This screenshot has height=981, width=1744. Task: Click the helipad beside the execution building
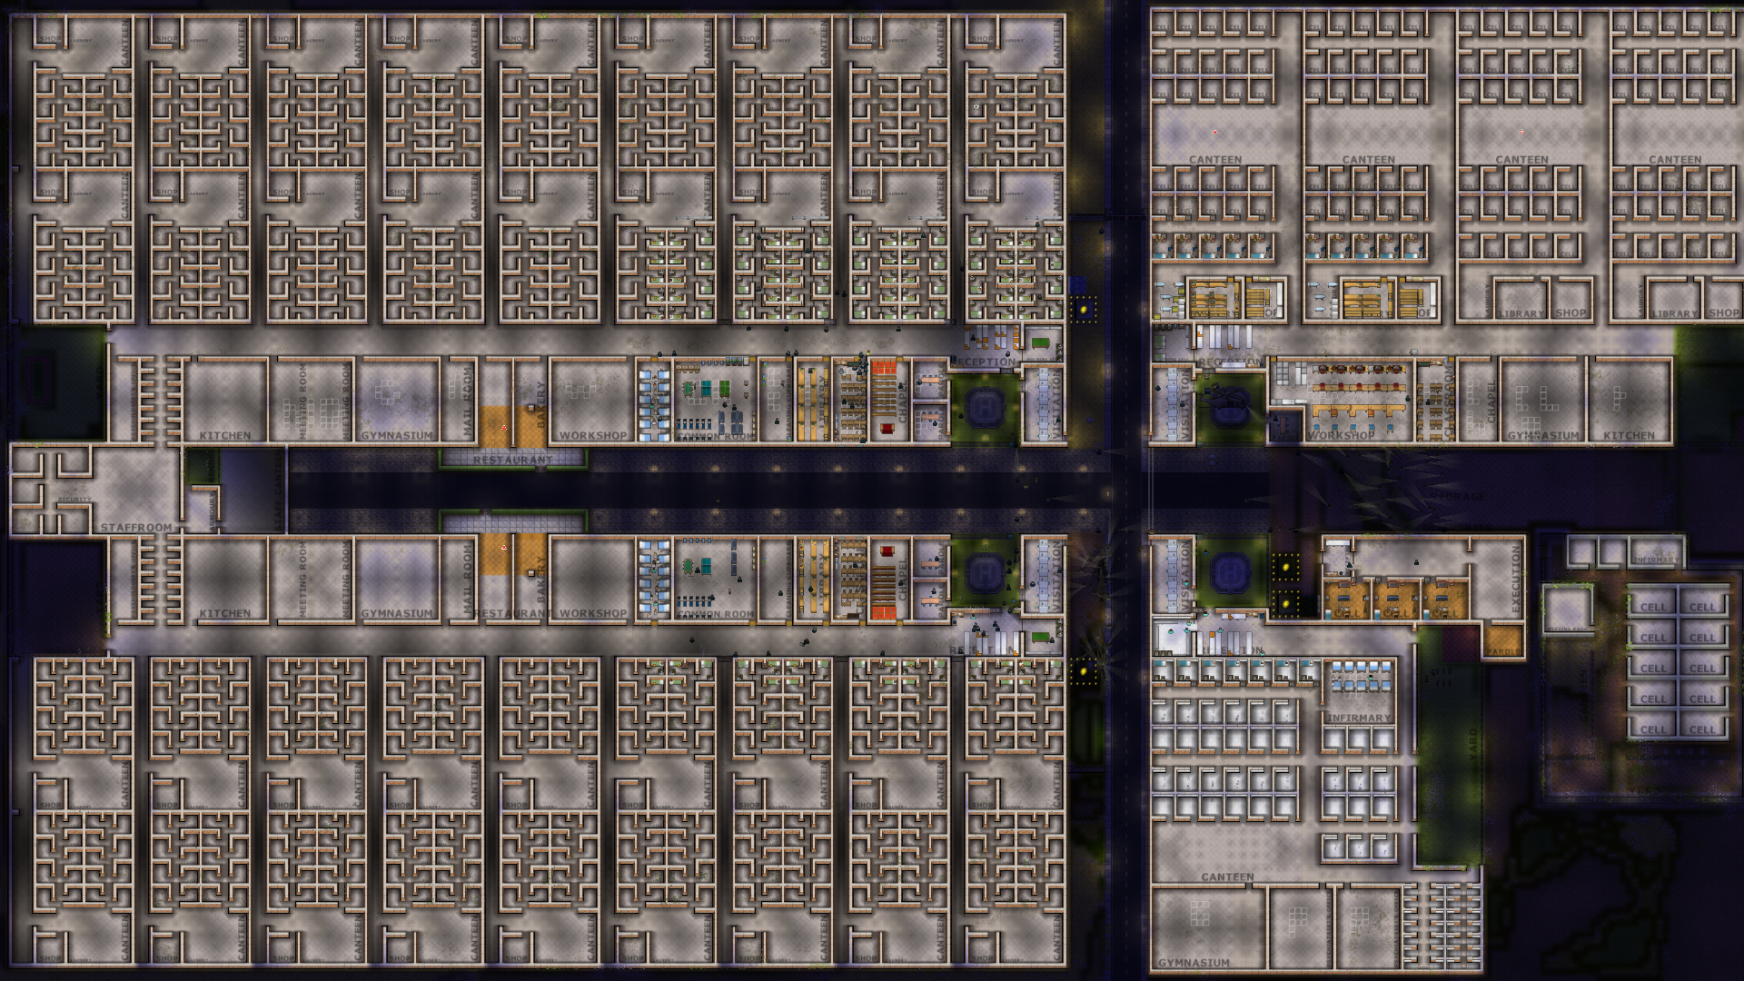coord(1231,572)
